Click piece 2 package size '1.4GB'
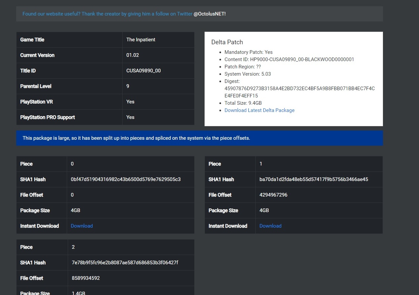Screen dimensions: 419x295 (78, 293)
